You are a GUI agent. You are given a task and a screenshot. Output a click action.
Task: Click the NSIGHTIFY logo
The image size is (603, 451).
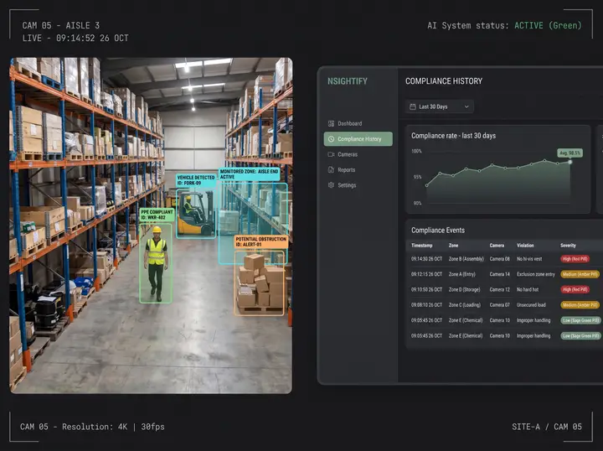[348, 81]
